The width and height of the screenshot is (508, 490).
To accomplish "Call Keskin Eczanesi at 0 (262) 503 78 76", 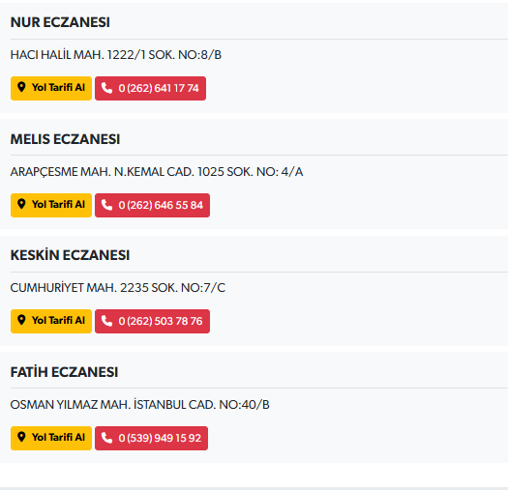I will [152, 321].
